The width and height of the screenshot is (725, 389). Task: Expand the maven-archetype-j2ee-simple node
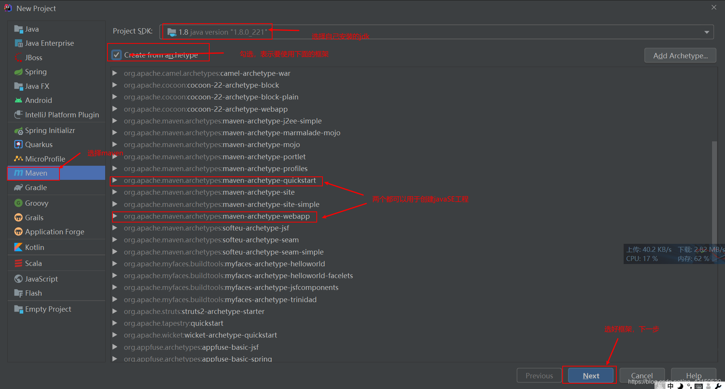(115, 121)
